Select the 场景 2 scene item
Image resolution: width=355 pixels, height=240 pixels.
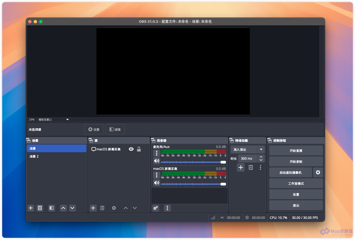tap(57, 156)
